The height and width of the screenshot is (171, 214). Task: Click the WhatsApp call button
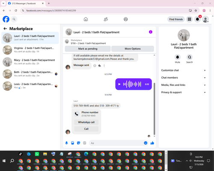pos(86,122)
